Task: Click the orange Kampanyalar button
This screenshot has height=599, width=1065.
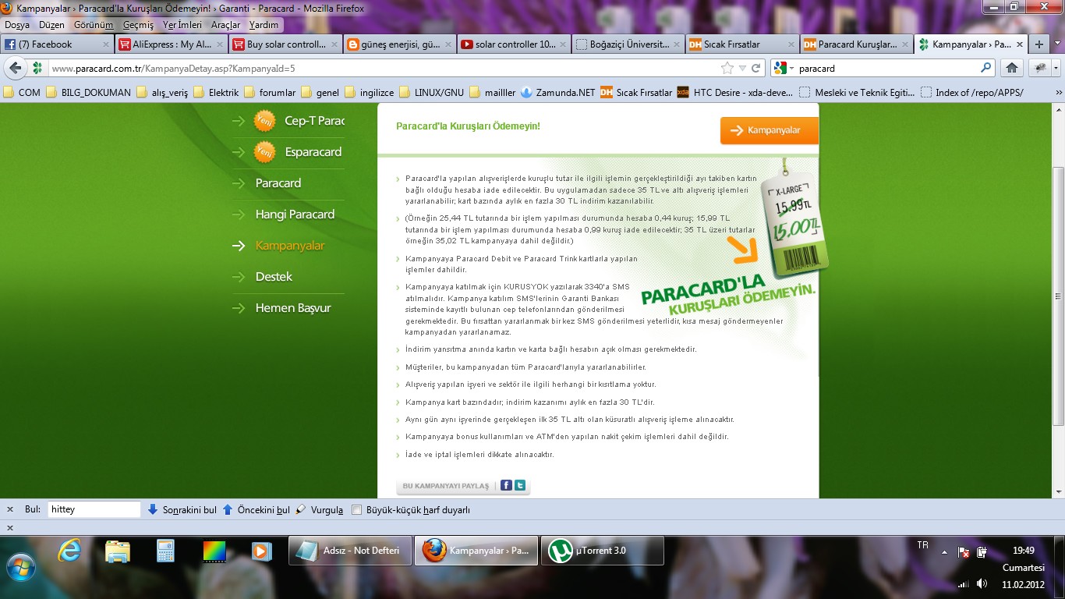Action: (769, 130)
